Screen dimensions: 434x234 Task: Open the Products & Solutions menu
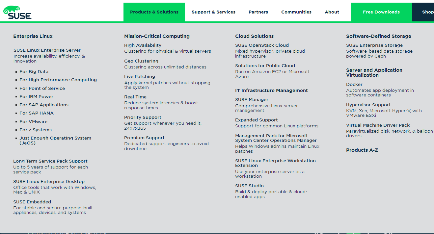pyautogui.click(x=154, y=12)
